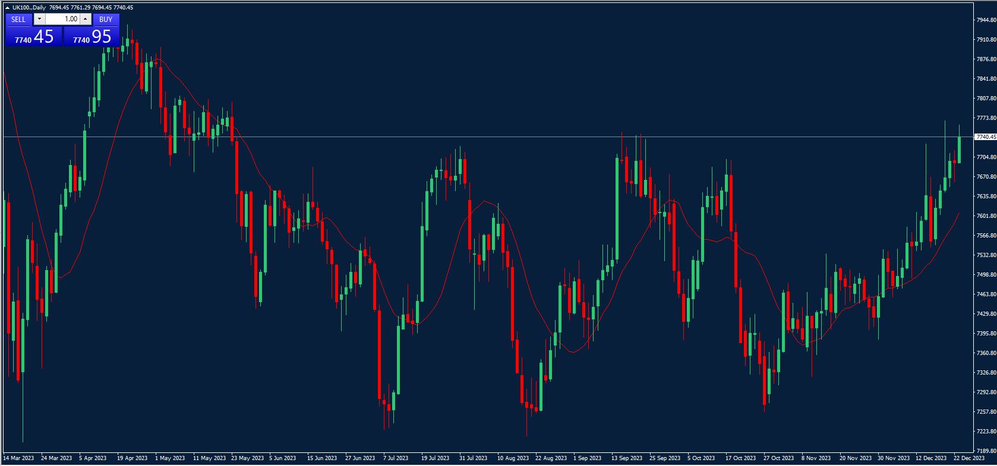Click the 31 Jul 2023 date label
This screenshot has height=466, width=997.
(x=474, y=458)
